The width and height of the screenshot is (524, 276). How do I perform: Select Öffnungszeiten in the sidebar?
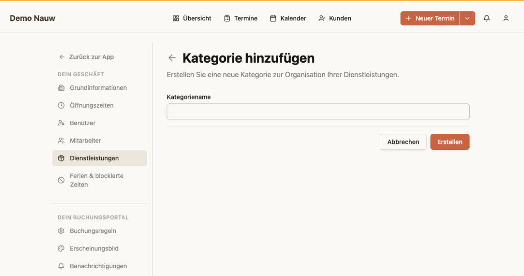(x=100, y=105)
